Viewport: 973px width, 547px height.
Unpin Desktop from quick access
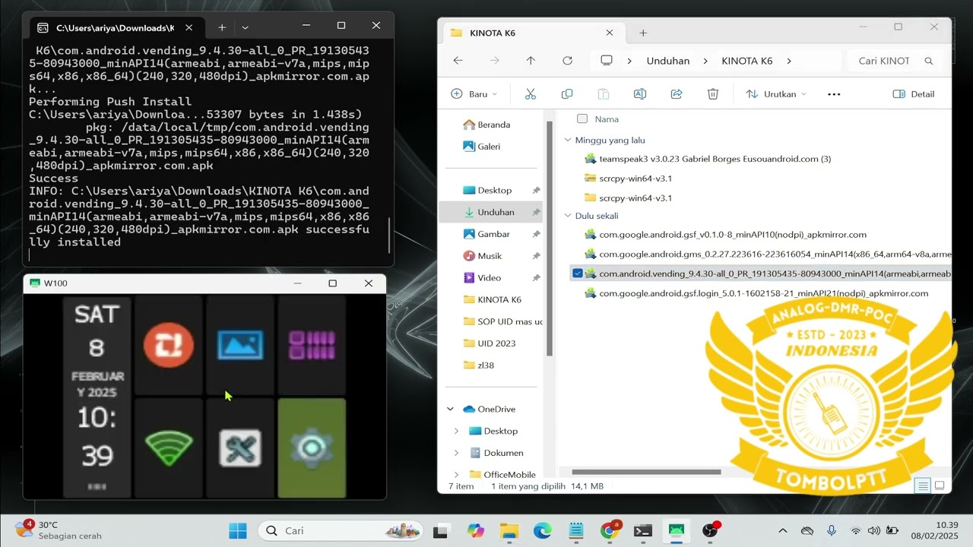536,191
